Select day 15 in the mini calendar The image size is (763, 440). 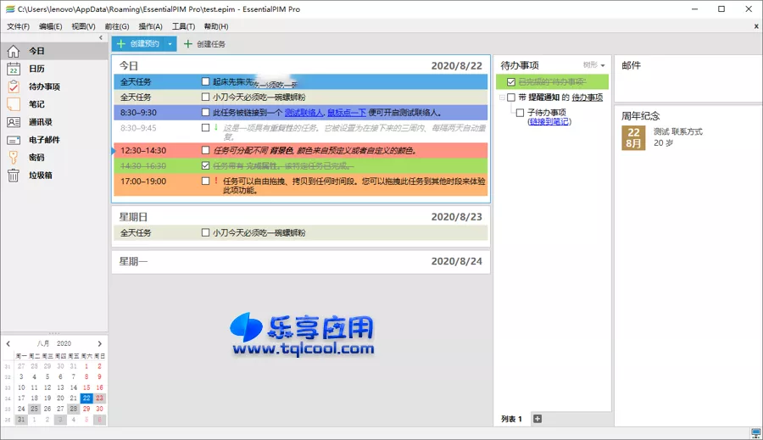[x=86, y=387]
